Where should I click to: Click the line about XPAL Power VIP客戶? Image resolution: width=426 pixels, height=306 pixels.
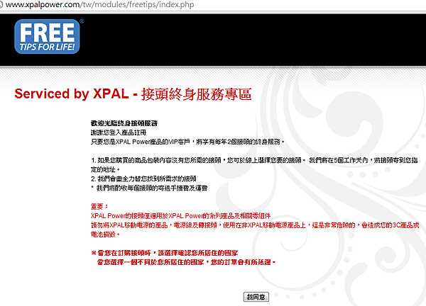pos(187,142)
